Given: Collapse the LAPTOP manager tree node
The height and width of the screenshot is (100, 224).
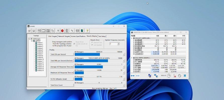Looking at the screenshot, I should 32,41.
